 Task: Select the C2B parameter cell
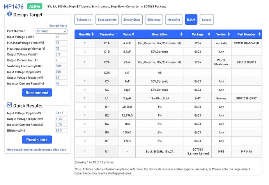point(107,73)
